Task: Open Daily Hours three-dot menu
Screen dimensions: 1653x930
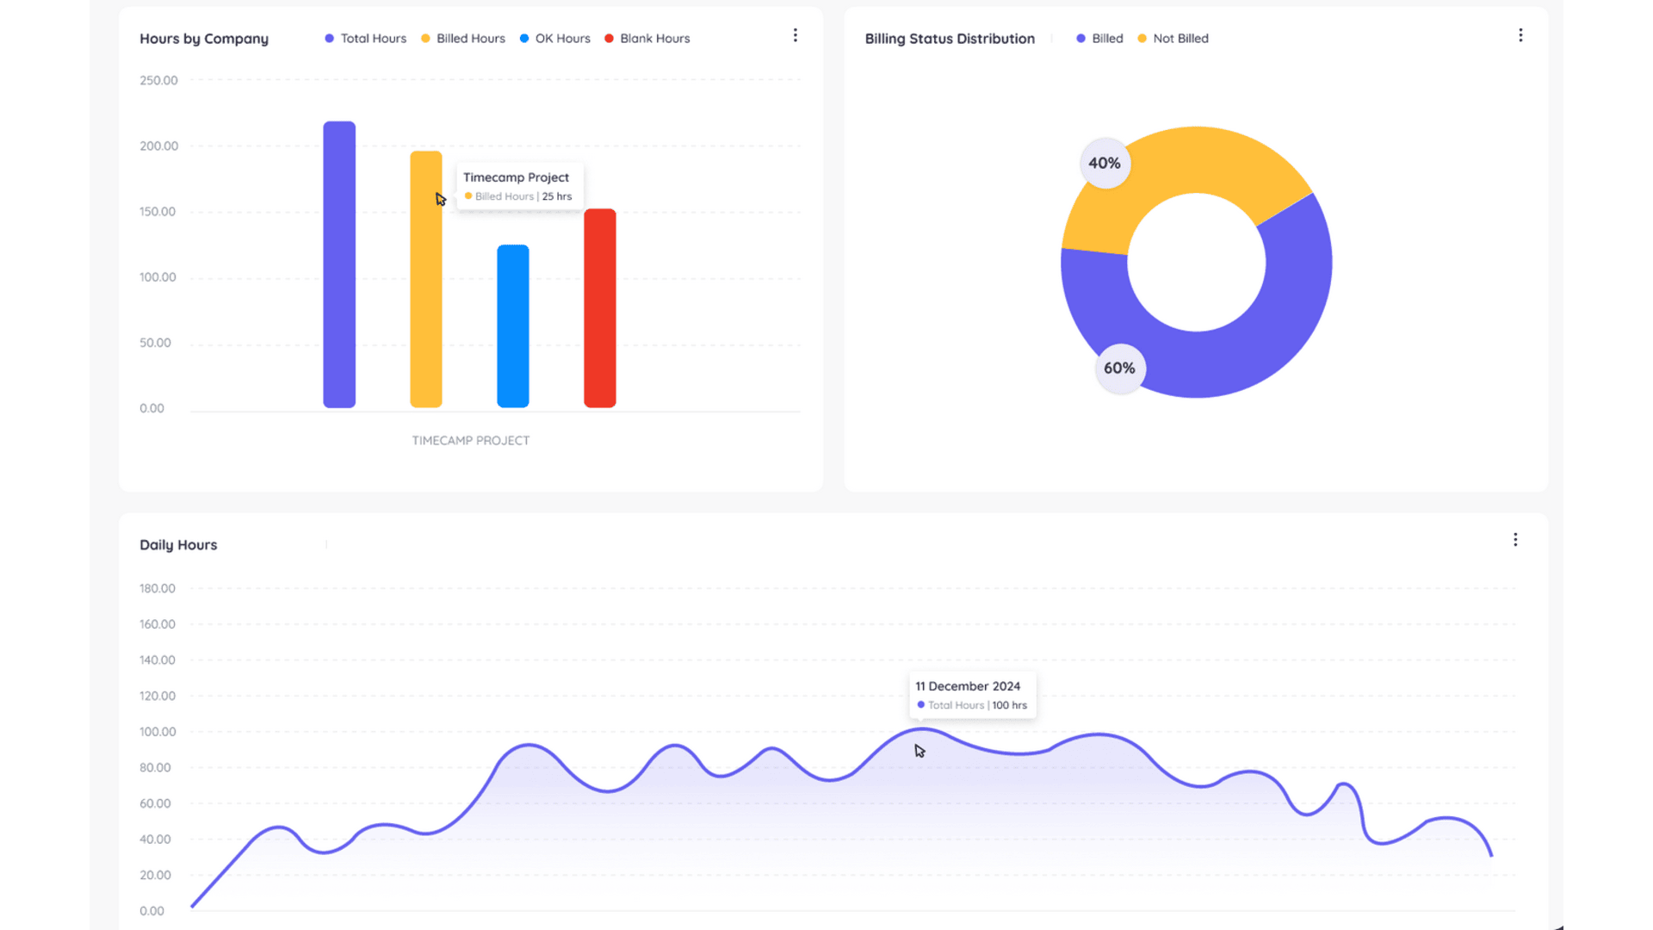Action: tap(1515, 540)
